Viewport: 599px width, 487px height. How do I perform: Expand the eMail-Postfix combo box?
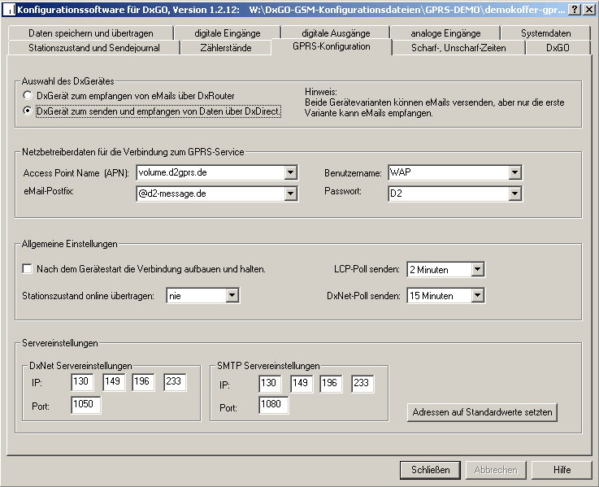pos(291,193)
